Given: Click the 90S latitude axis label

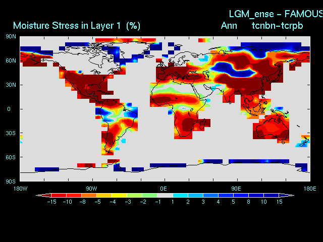Looking at the screenshot, I should (x=11, y=181).
